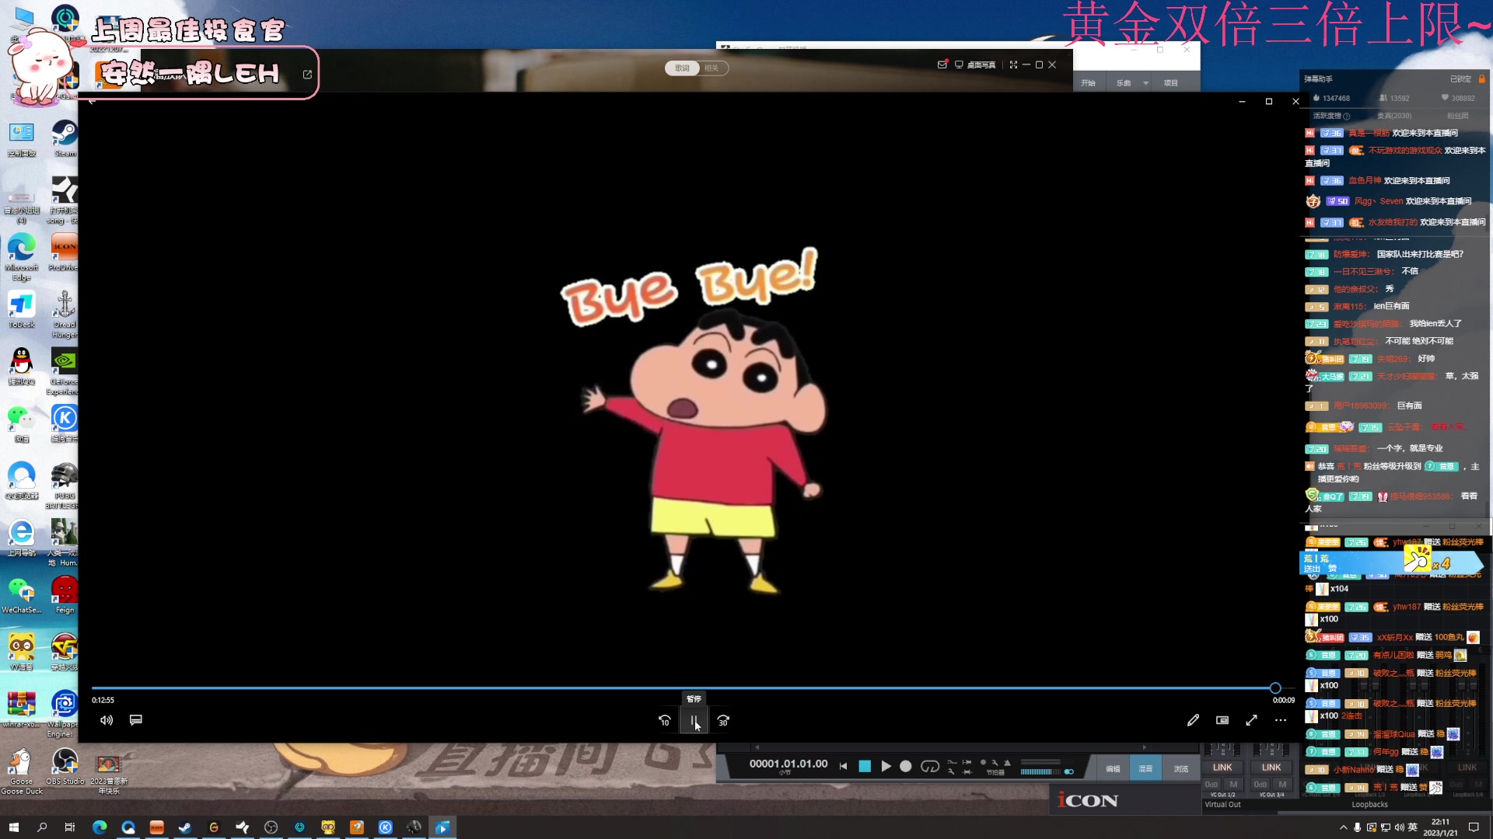The width and height of the screenshot is (1493, 839).
Task: Skip forward 30 seconds
Action: [x=723, y=721]
